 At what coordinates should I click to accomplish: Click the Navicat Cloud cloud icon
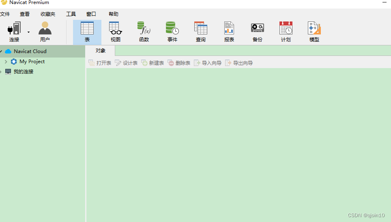point(8,51)
